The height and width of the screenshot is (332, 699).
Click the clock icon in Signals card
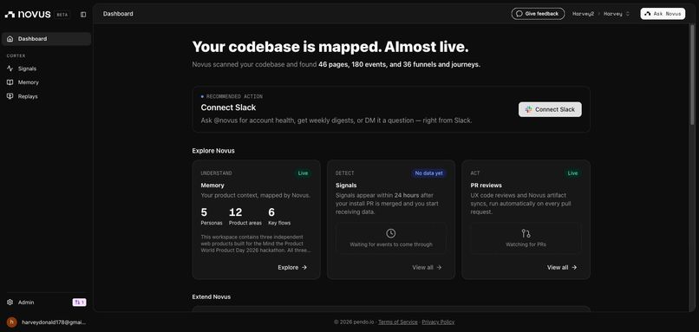click(391, 233)
